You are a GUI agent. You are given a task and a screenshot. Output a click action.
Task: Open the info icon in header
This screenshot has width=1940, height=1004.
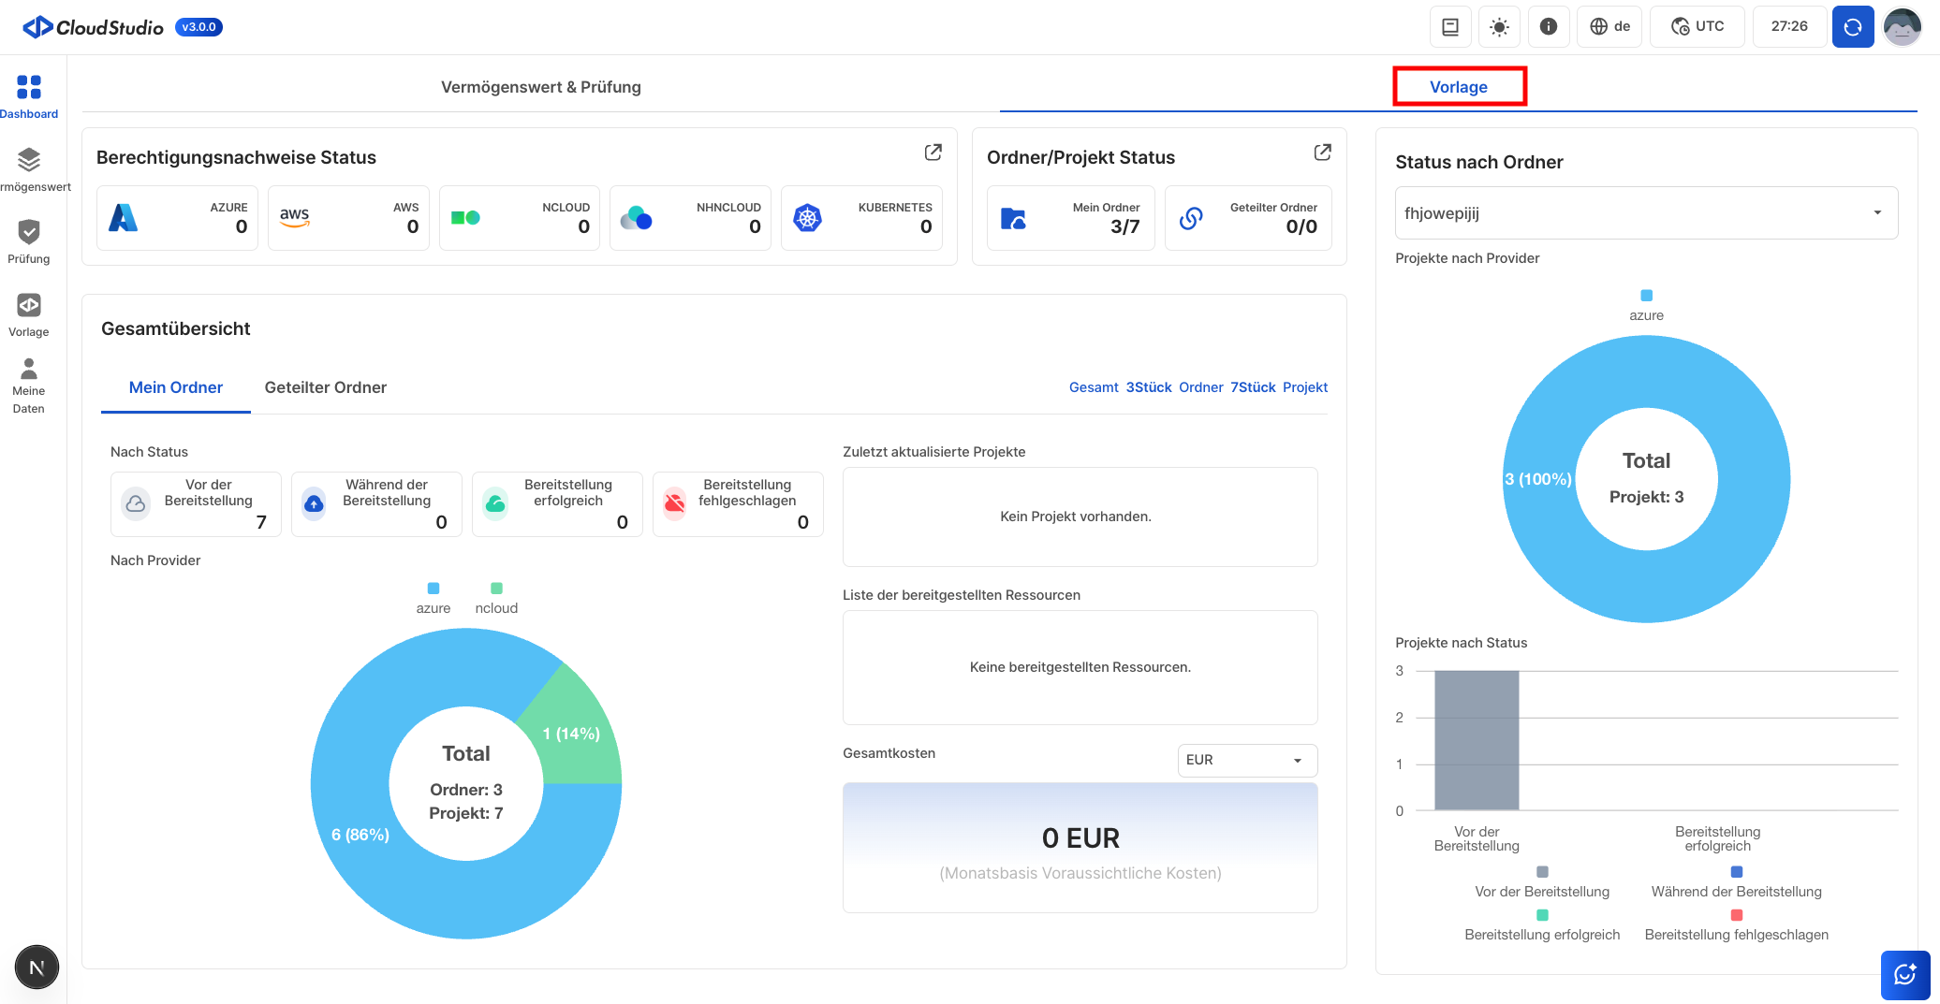(1549, 26)
